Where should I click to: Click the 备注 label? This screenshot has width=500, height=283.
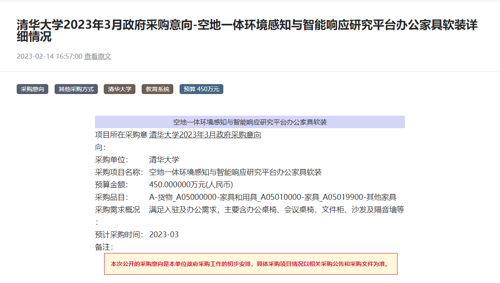(x=104, y=247)
